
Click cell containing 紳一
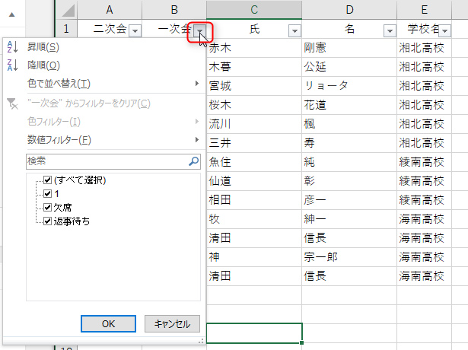point(349,219)
